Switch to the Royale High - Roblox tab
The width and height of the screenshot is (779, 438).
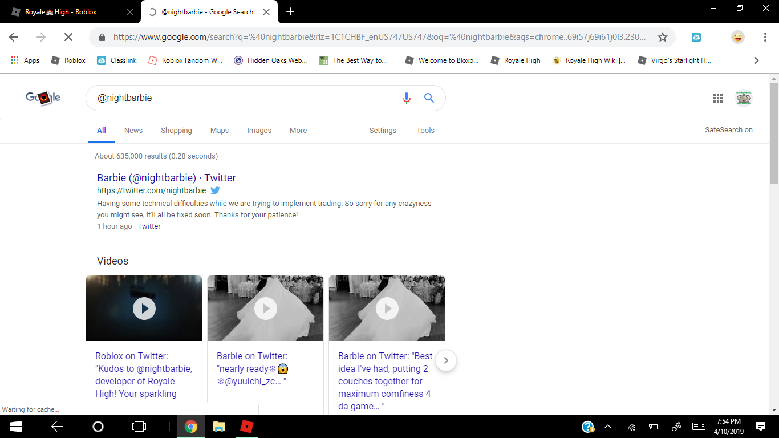71,12
